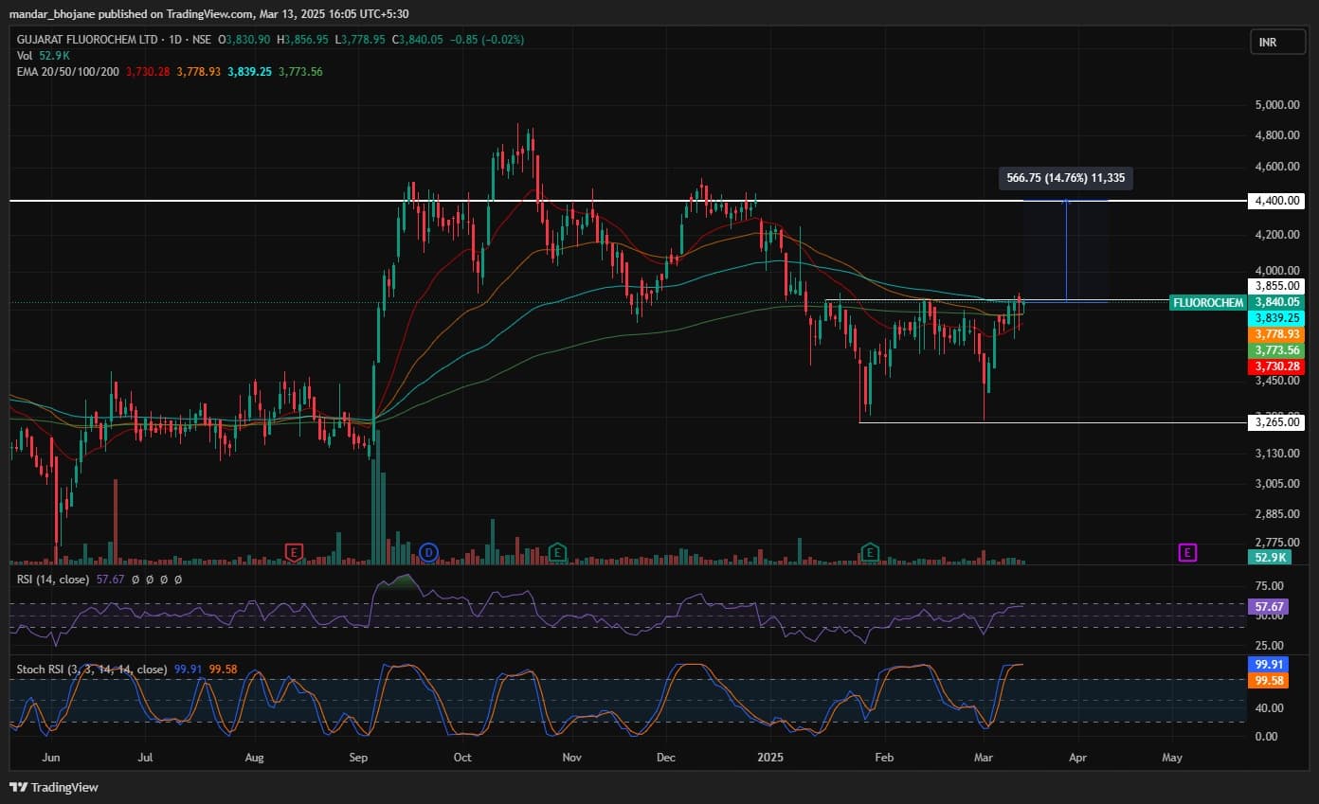Screen dimensions: 1319x804
Task: Click the green 3,773.56 EMA axis label
Action: [1278, 350]
